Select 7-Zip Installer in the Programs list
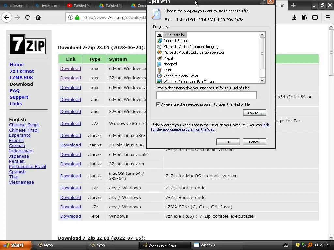Viewport: 334px width, 250px height. click(x=174, y=35)
